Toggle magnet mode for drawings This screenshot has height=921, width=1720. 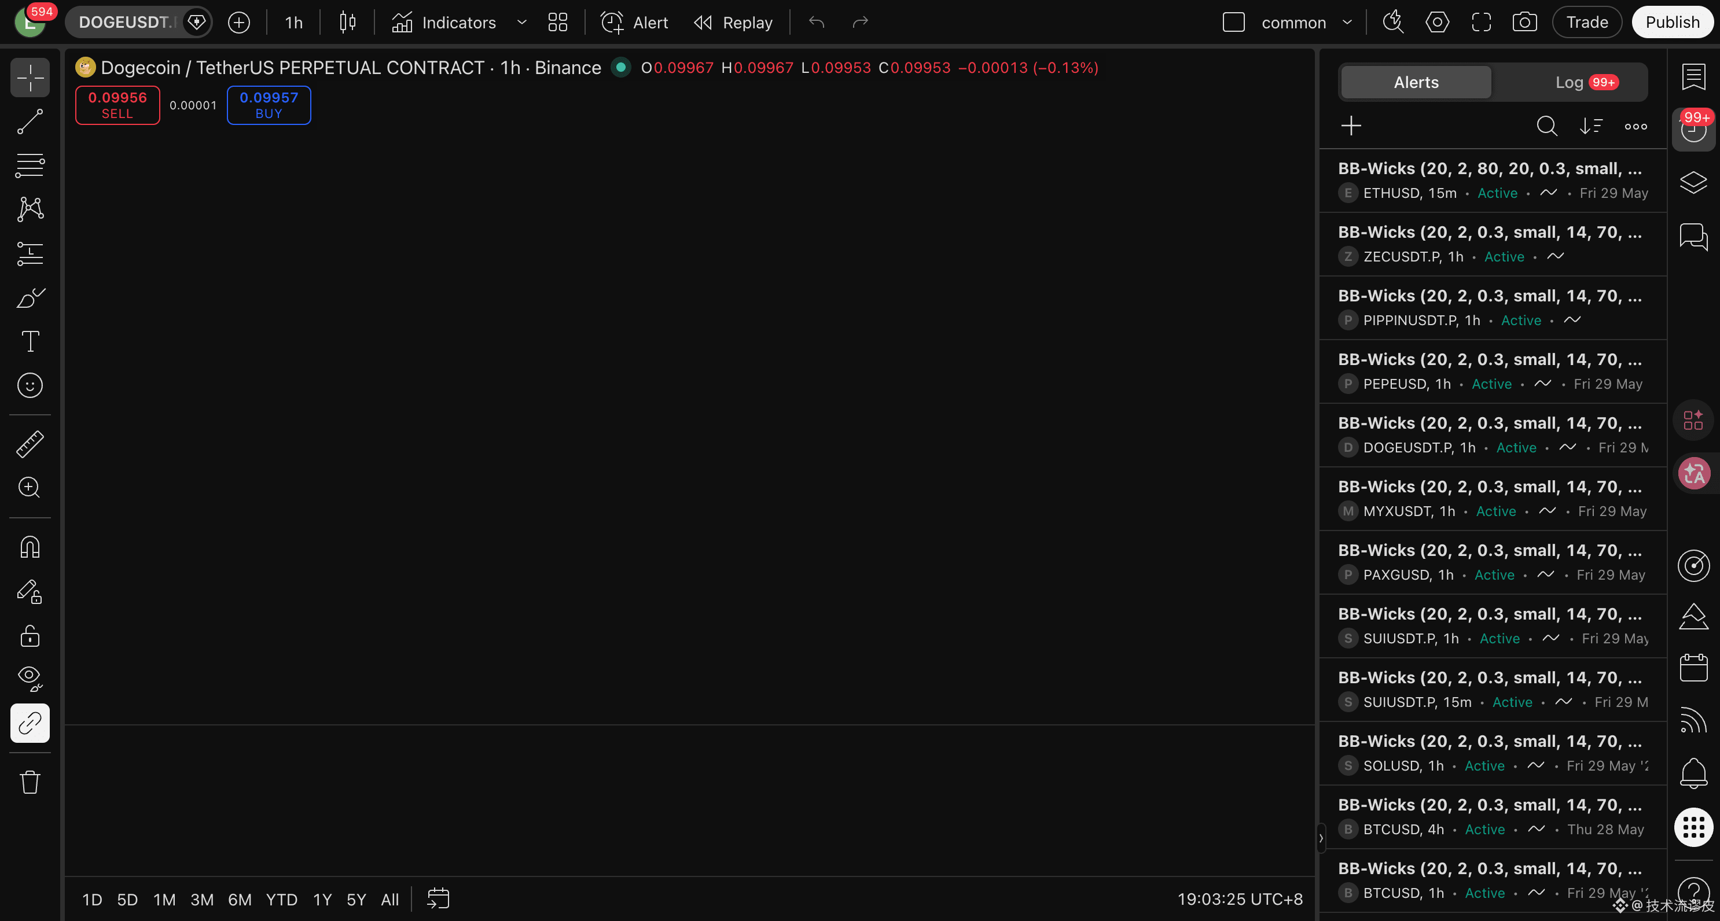click(30, 547)
